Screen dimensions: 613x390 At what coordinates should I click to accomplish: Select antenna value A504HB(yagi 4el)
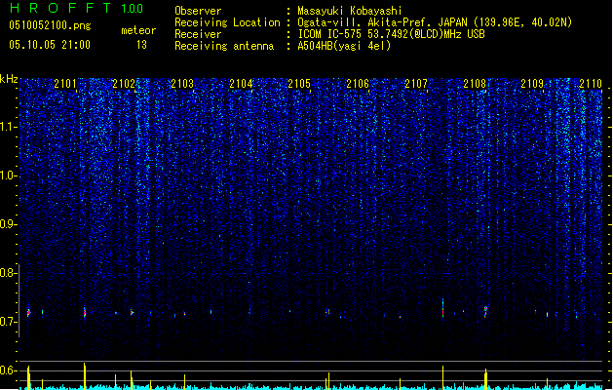coord(344,46)
